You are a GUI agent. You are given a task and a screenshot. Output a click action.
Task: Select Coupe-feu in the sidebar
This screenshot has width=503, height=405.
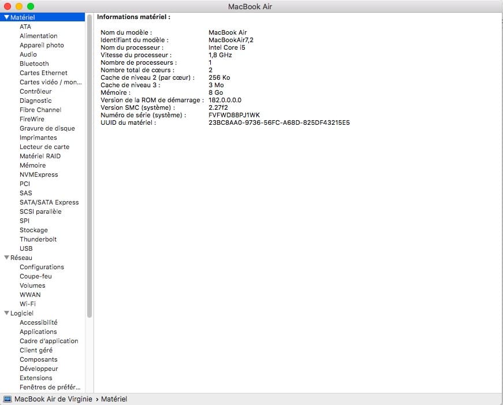pyautogui.click(x=36, y=276)
